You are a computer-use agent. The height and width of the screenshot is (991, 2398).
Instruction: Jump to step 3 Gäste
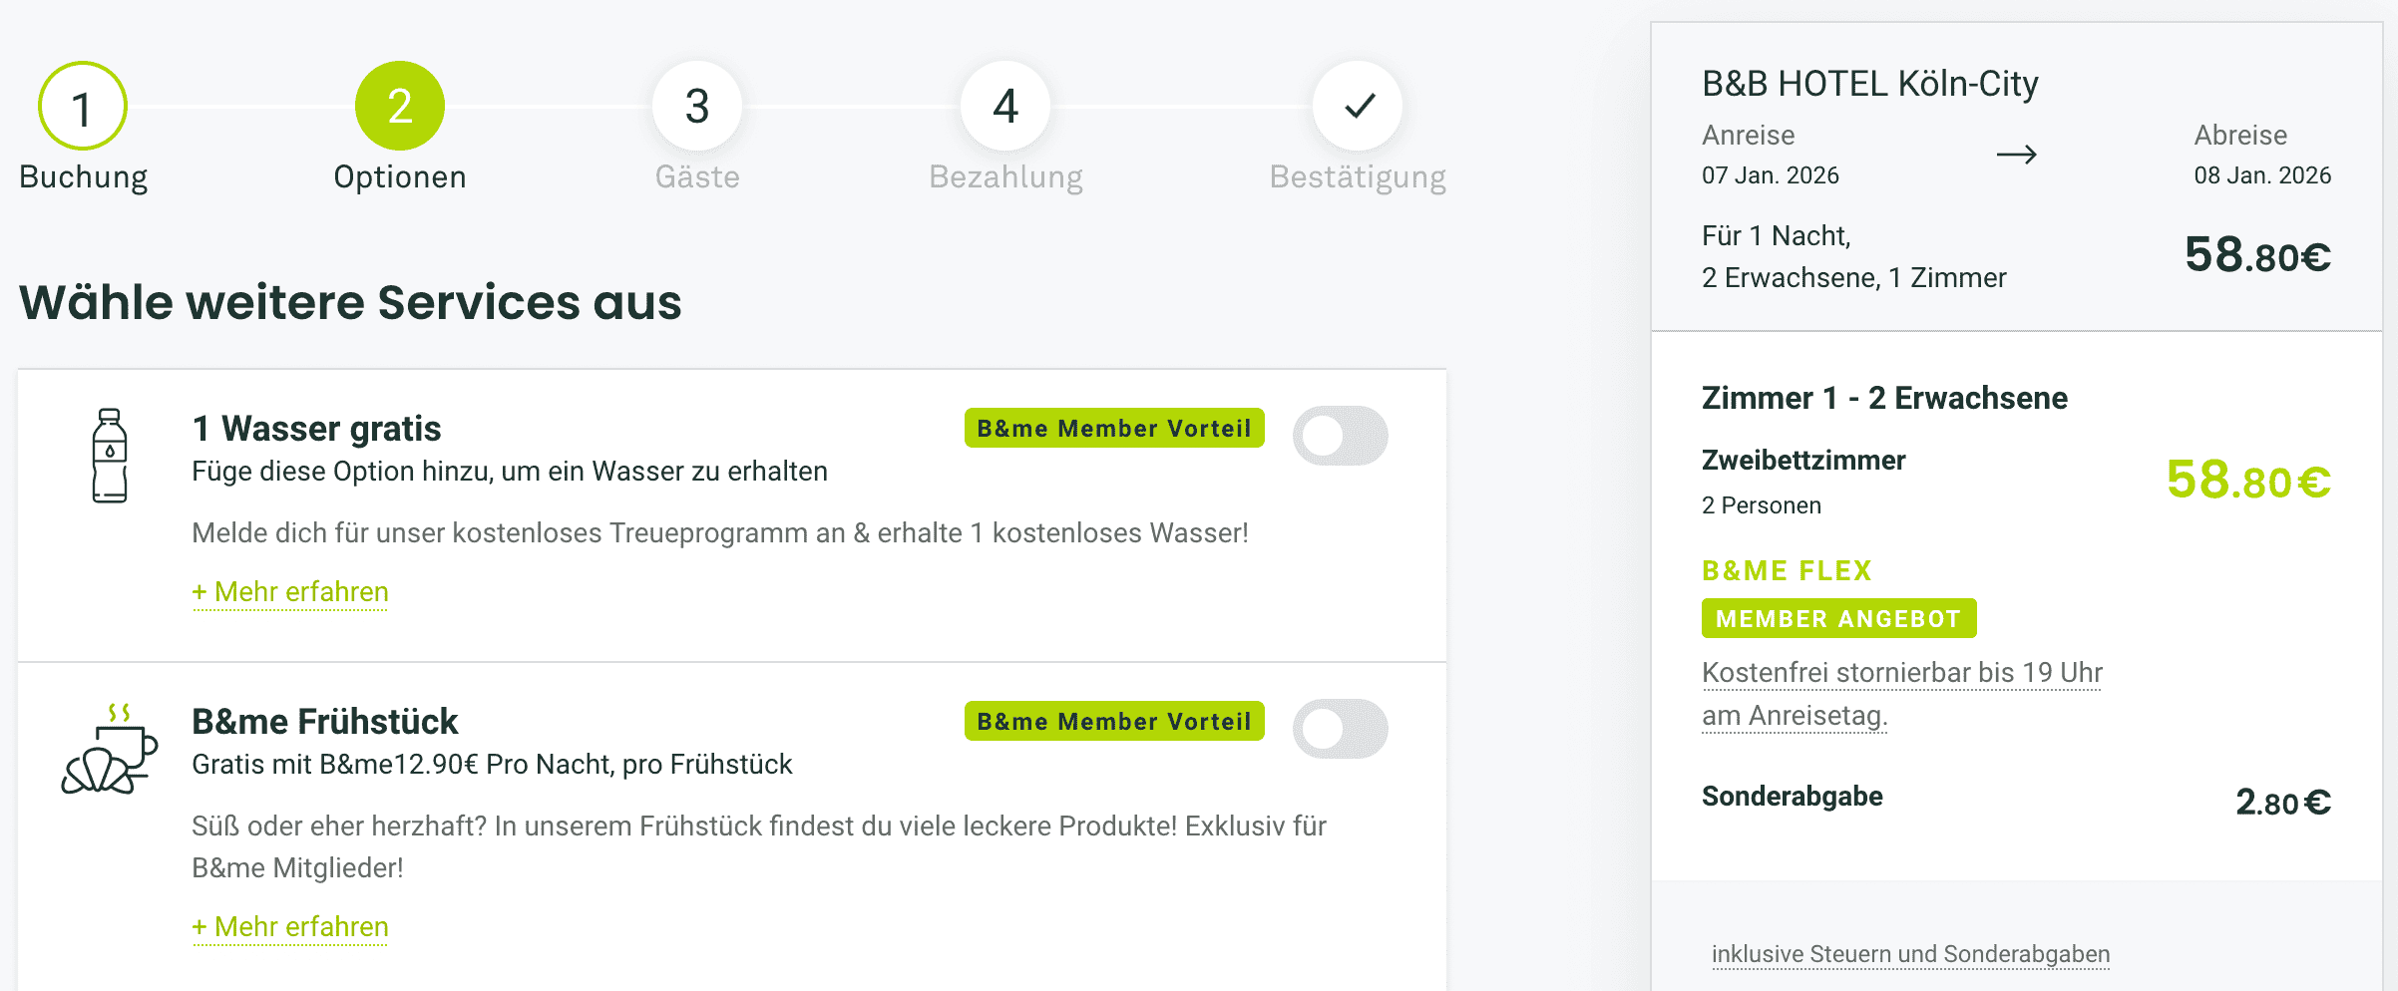tap(697, 106)
